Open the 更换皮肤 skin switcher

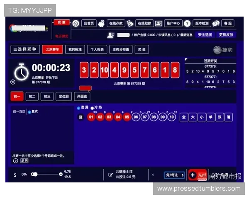(226, 35)
